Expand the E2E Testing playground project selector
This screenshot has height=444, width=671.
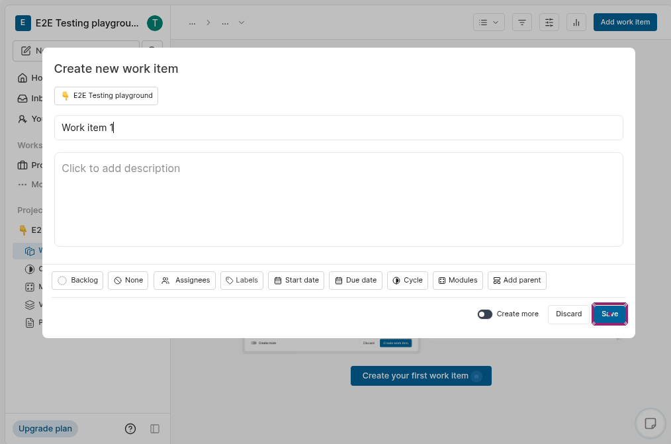[x=106, y=96]
